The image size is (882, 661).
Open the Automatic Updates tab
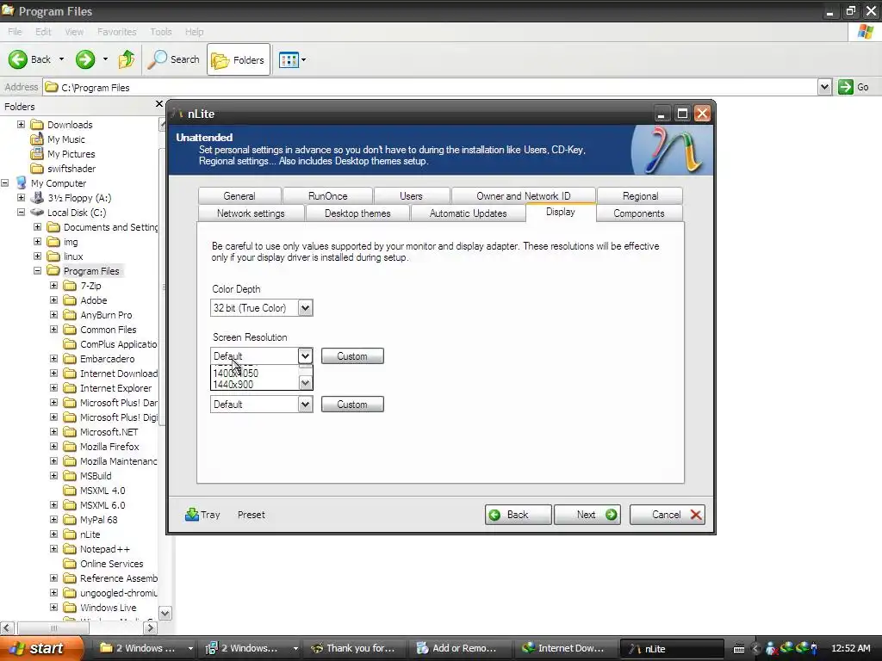pyautogui.click(x=468, y=213)
